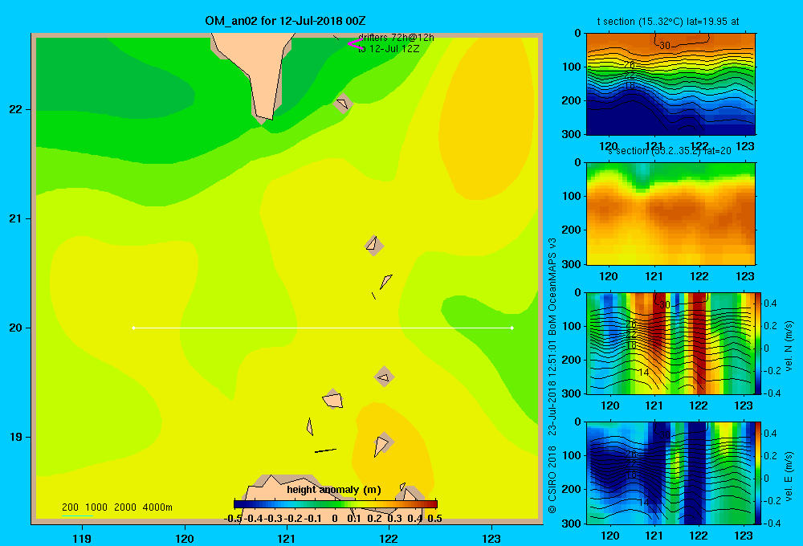Viewport: 803px width, 546px height.
Task: Click latitude label '19' on the main map axis
Action: point(16,437)
